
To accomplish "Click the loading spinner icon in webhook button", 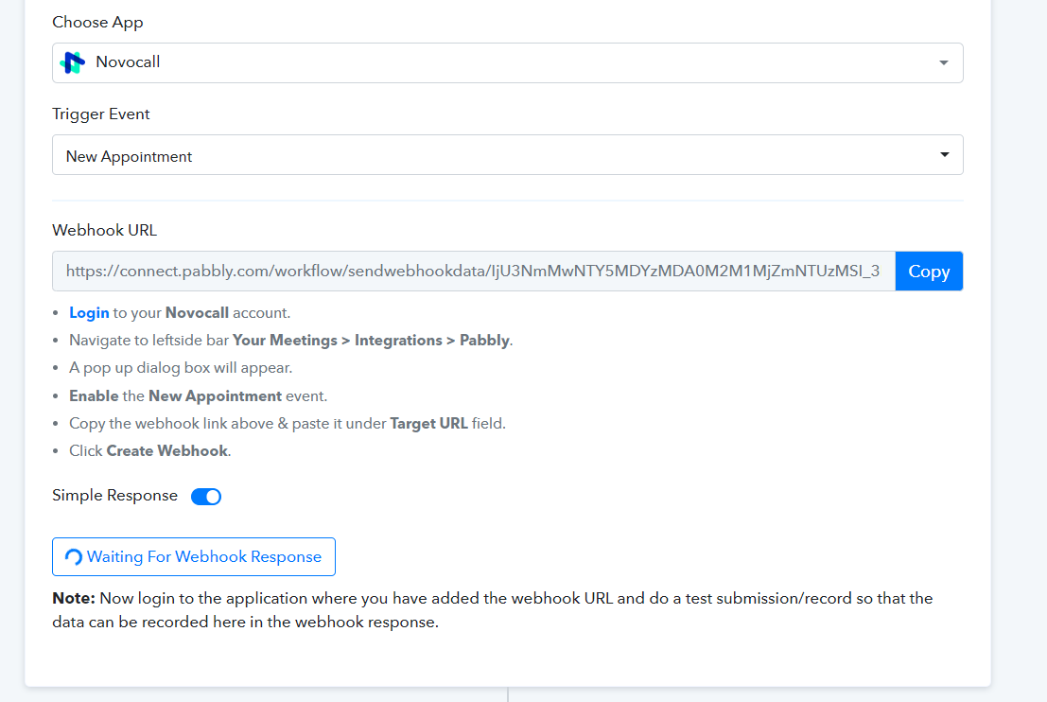I will point(74,557).
